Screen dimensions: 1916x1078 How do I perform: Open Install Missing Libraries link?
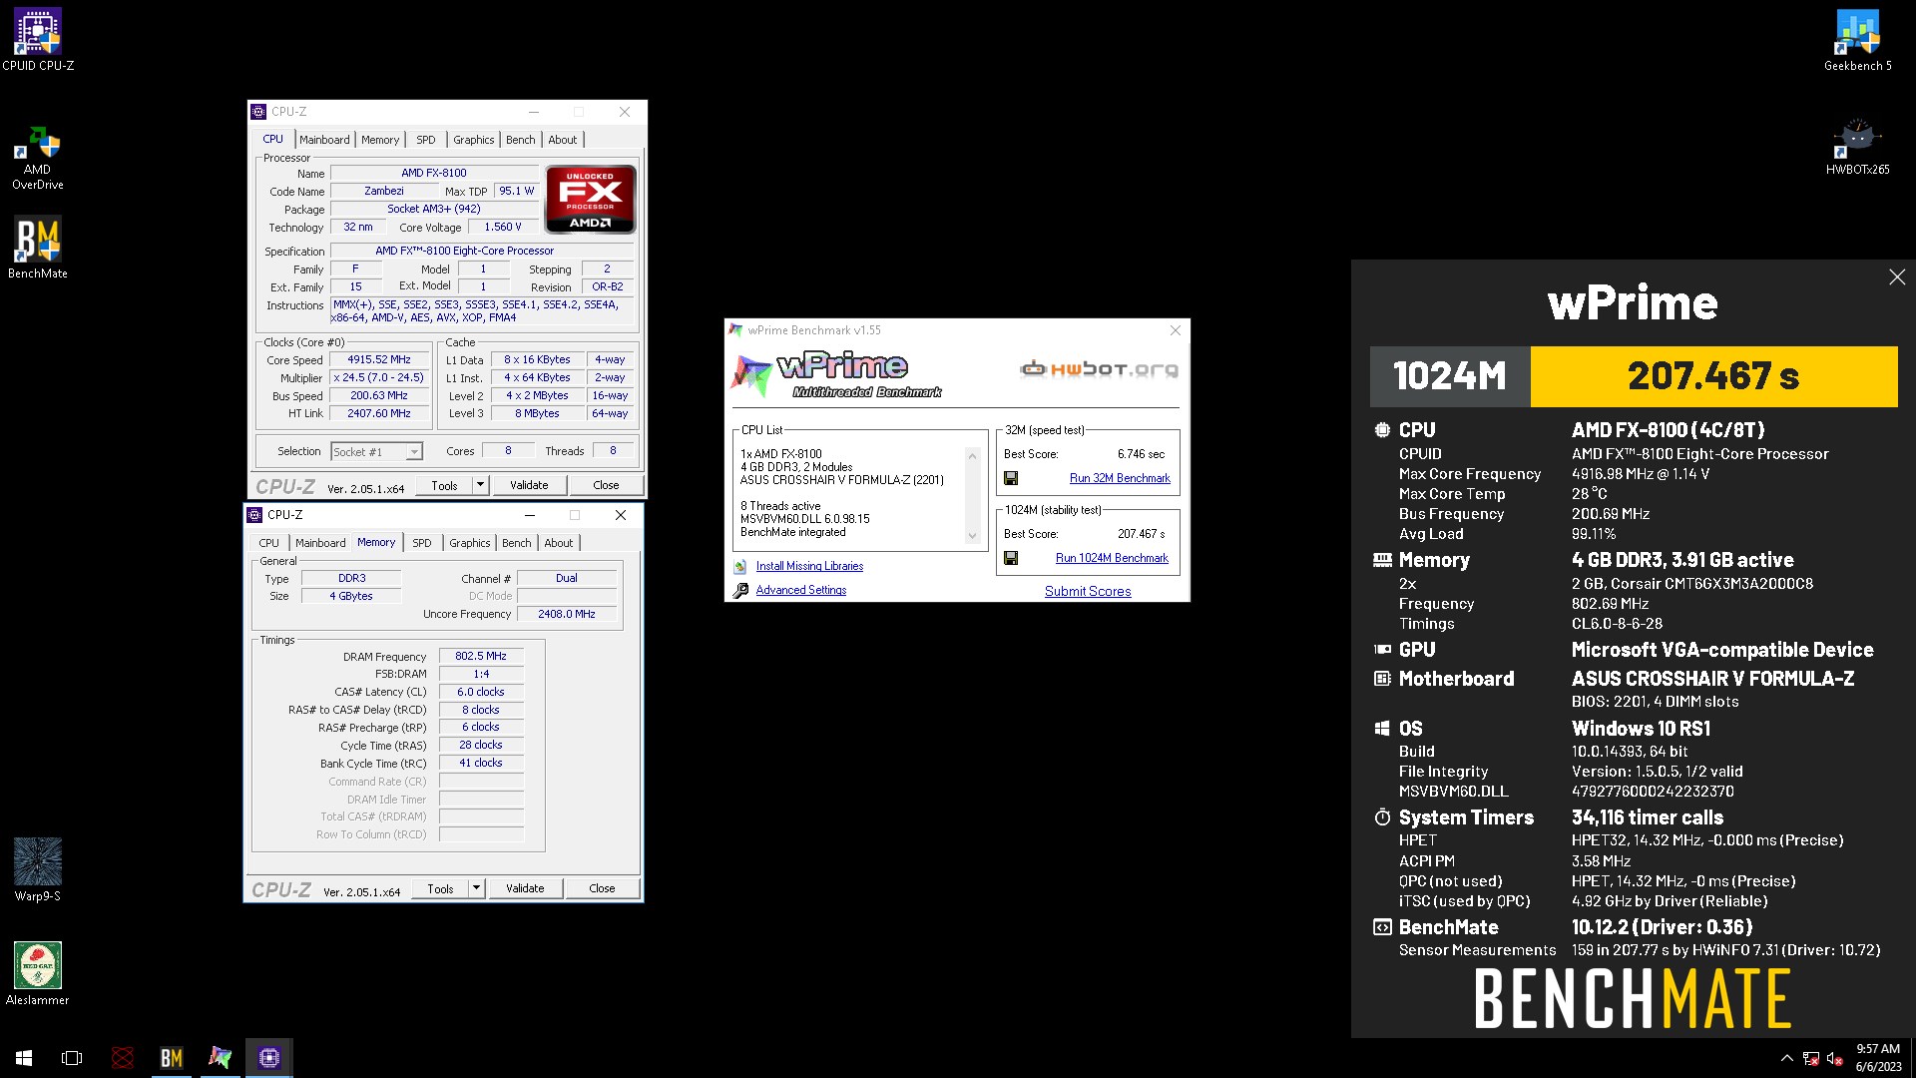(809, 566)
